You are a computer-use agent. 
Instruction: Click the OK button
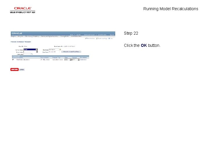click(15, 69)
